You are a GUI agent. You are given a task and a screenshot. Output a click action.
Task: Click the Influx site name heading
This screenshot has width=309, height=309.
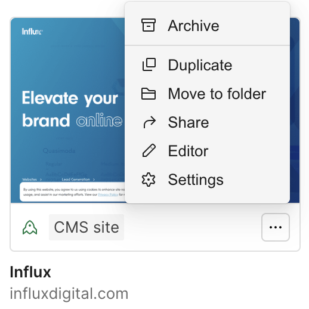coord(30,272)
